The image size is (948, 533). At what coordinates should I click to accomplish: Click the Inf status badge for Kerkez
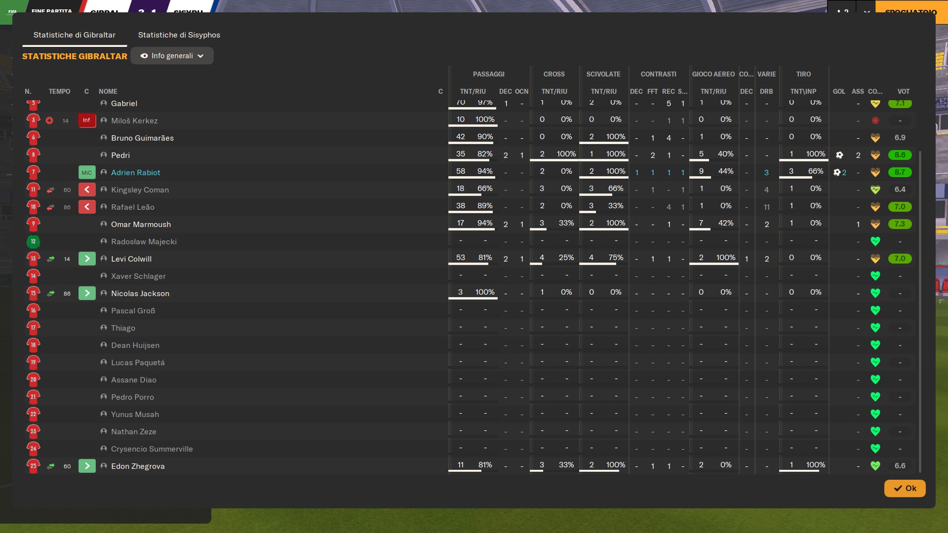[86, 120]
